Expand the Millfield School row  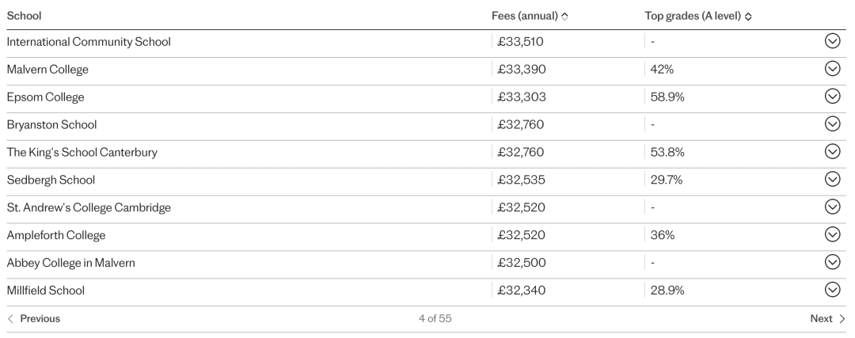click(x=832, y=290)
